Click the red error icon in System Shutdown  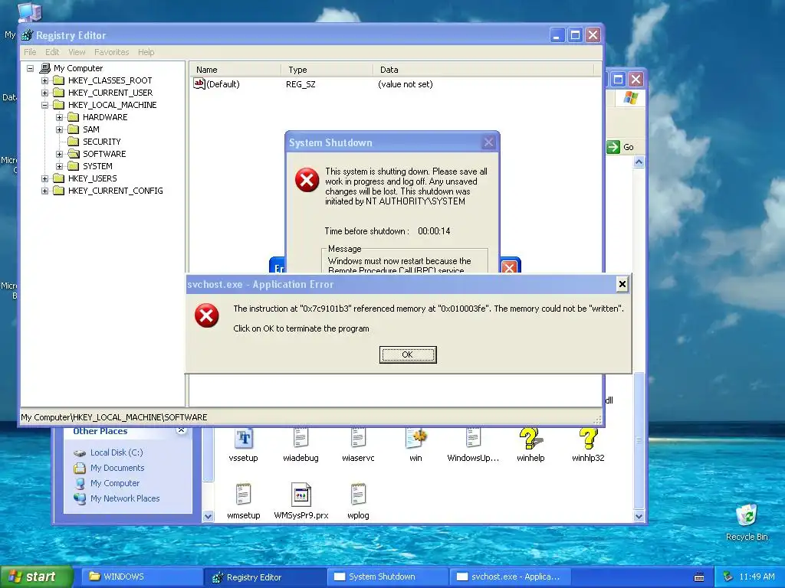[307, 180]
